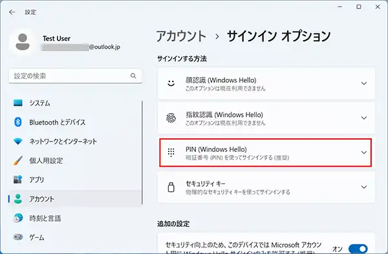Maximize the 設定 window
Viewport: 388px width, 254px height.
[x=358, y=6]
